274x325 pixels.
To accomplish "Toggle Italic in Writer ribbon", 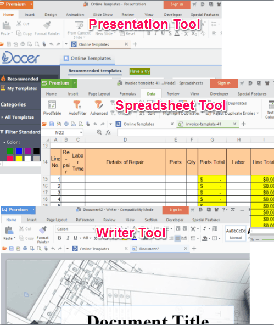I will pos(68,238).
